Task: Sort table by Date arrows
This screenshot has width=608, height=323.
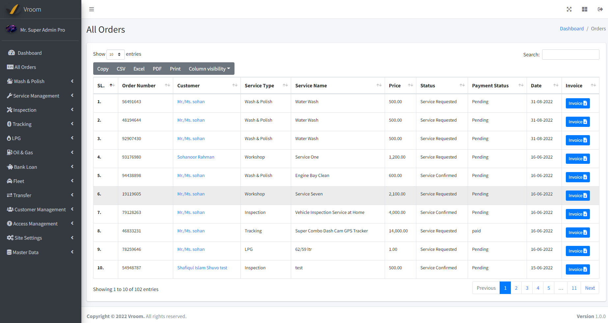Action: [x=556, y=85]
